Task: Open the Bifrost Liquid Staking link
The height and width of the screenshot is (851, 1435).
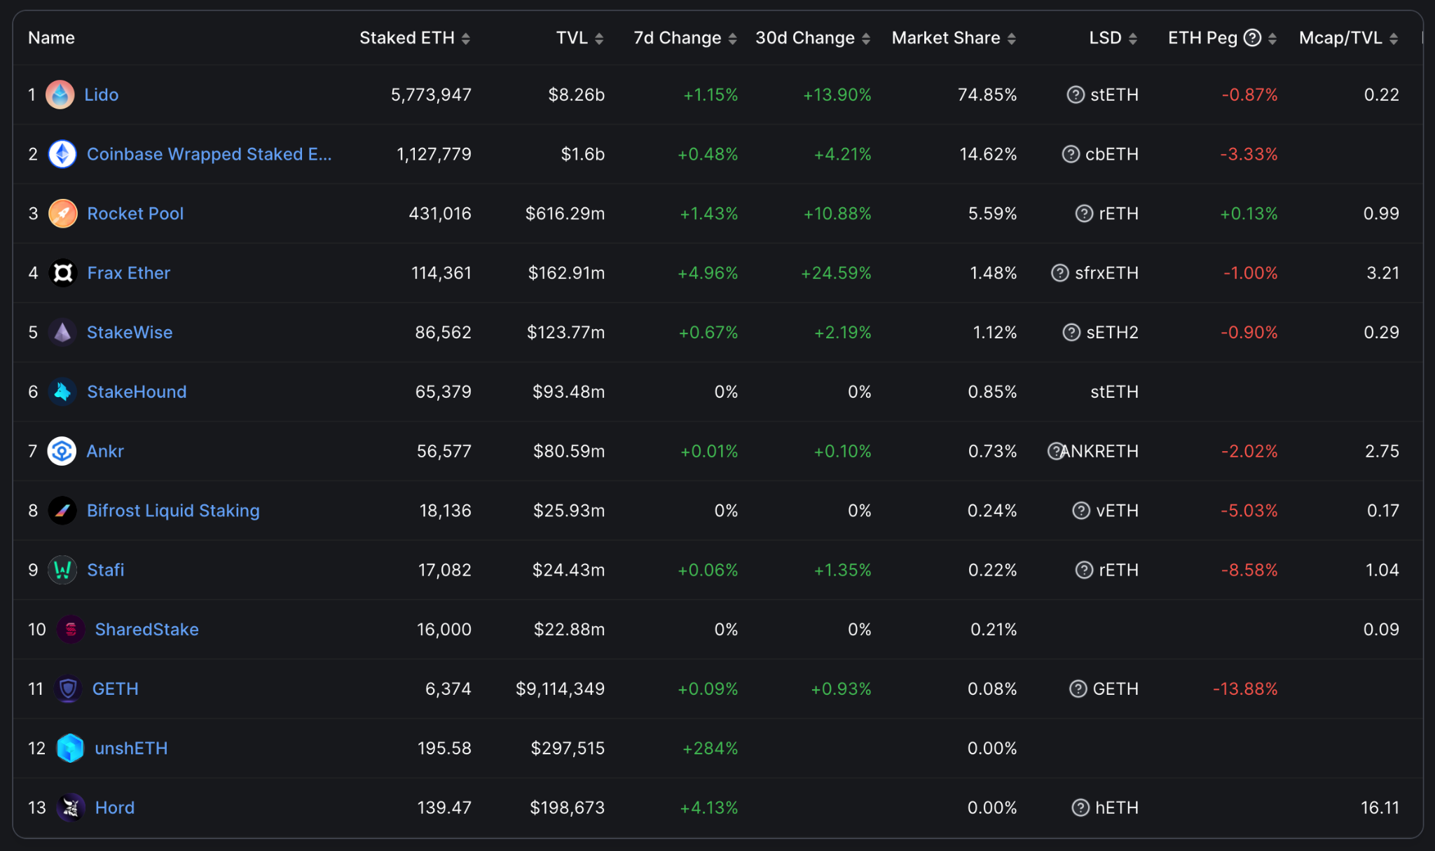Action: coord(173,511)
